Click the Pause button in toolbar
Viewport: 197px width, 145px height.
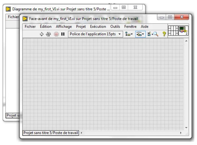click(x=63, y=34)
